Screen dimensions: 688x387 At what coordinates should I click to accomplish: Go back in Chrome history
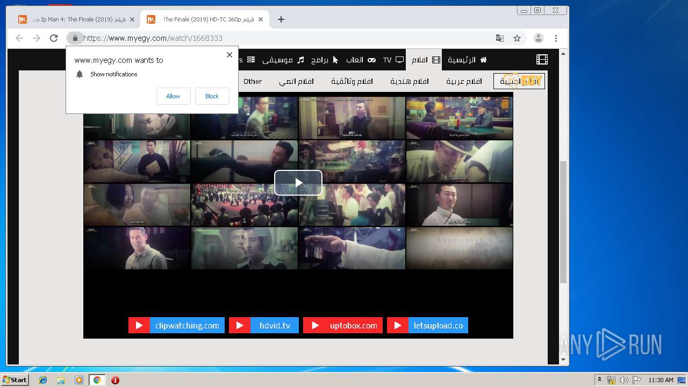[19, 38]
